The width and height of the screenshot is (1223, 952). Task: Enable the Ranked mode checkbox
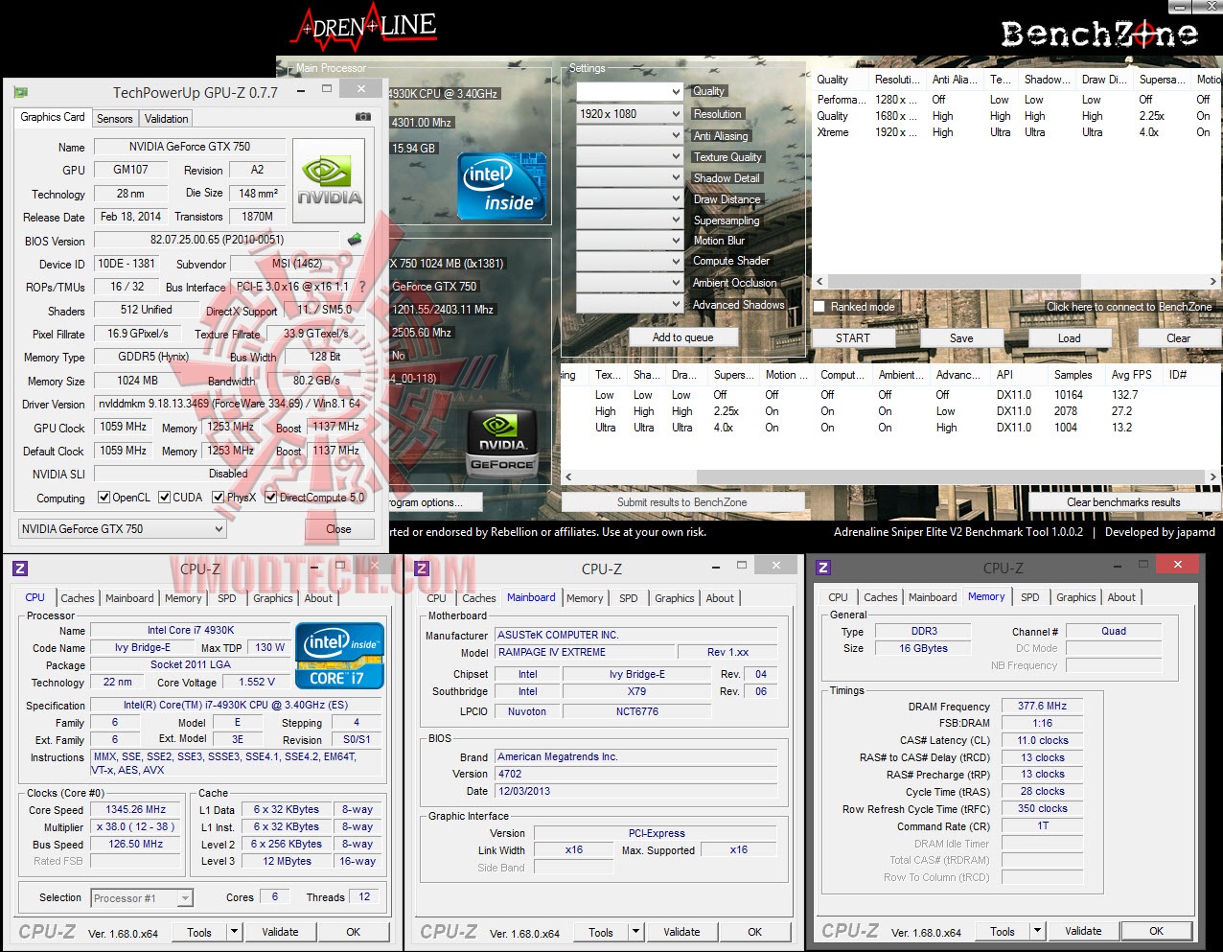[819, 307]
